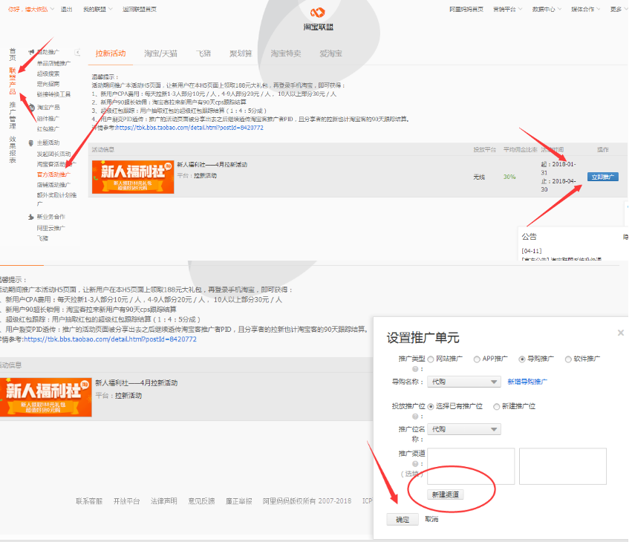Image resolution: width=632 pixels, height=542 pixels.
Task: Open 超级搜索 in the sidebar
Action: [x=48, y=74]
